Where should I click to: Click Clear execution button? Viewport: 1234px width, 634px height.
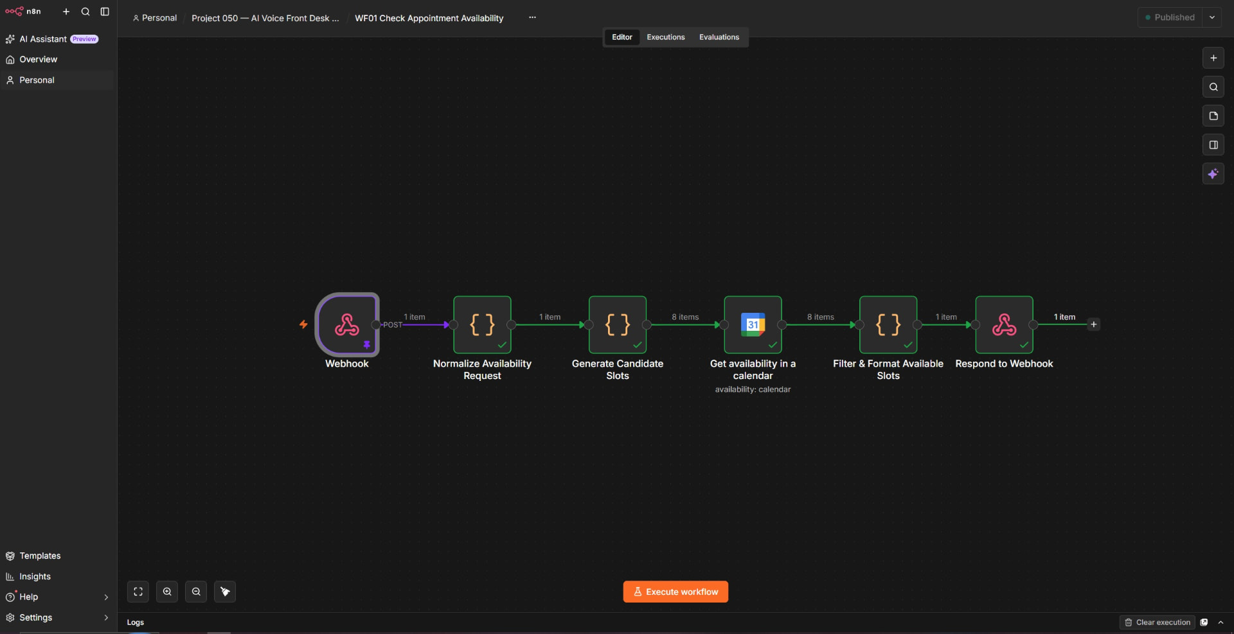pos(1158,622)
